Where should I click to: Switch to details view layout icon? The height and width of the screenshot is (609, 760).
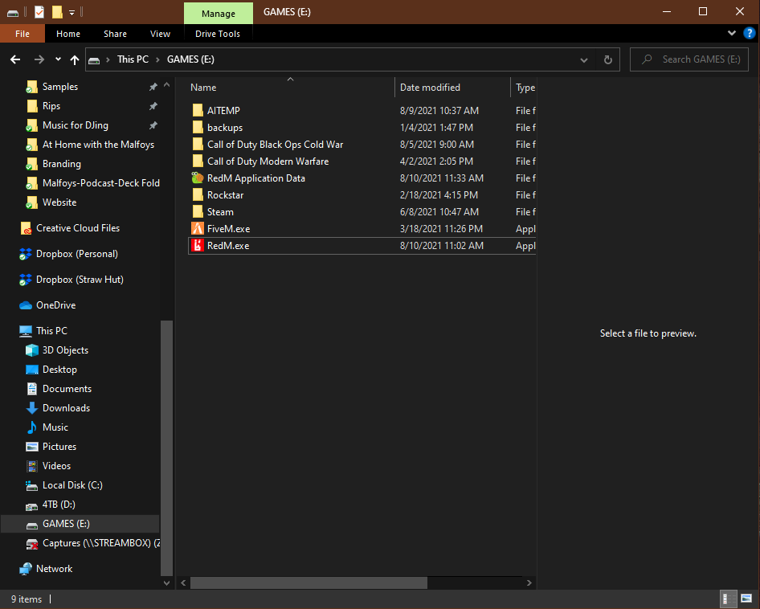pos(725,599)
